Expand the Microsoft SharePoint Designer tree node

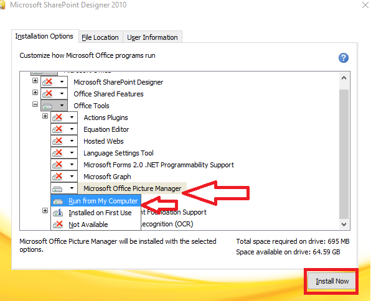(35, 81)
